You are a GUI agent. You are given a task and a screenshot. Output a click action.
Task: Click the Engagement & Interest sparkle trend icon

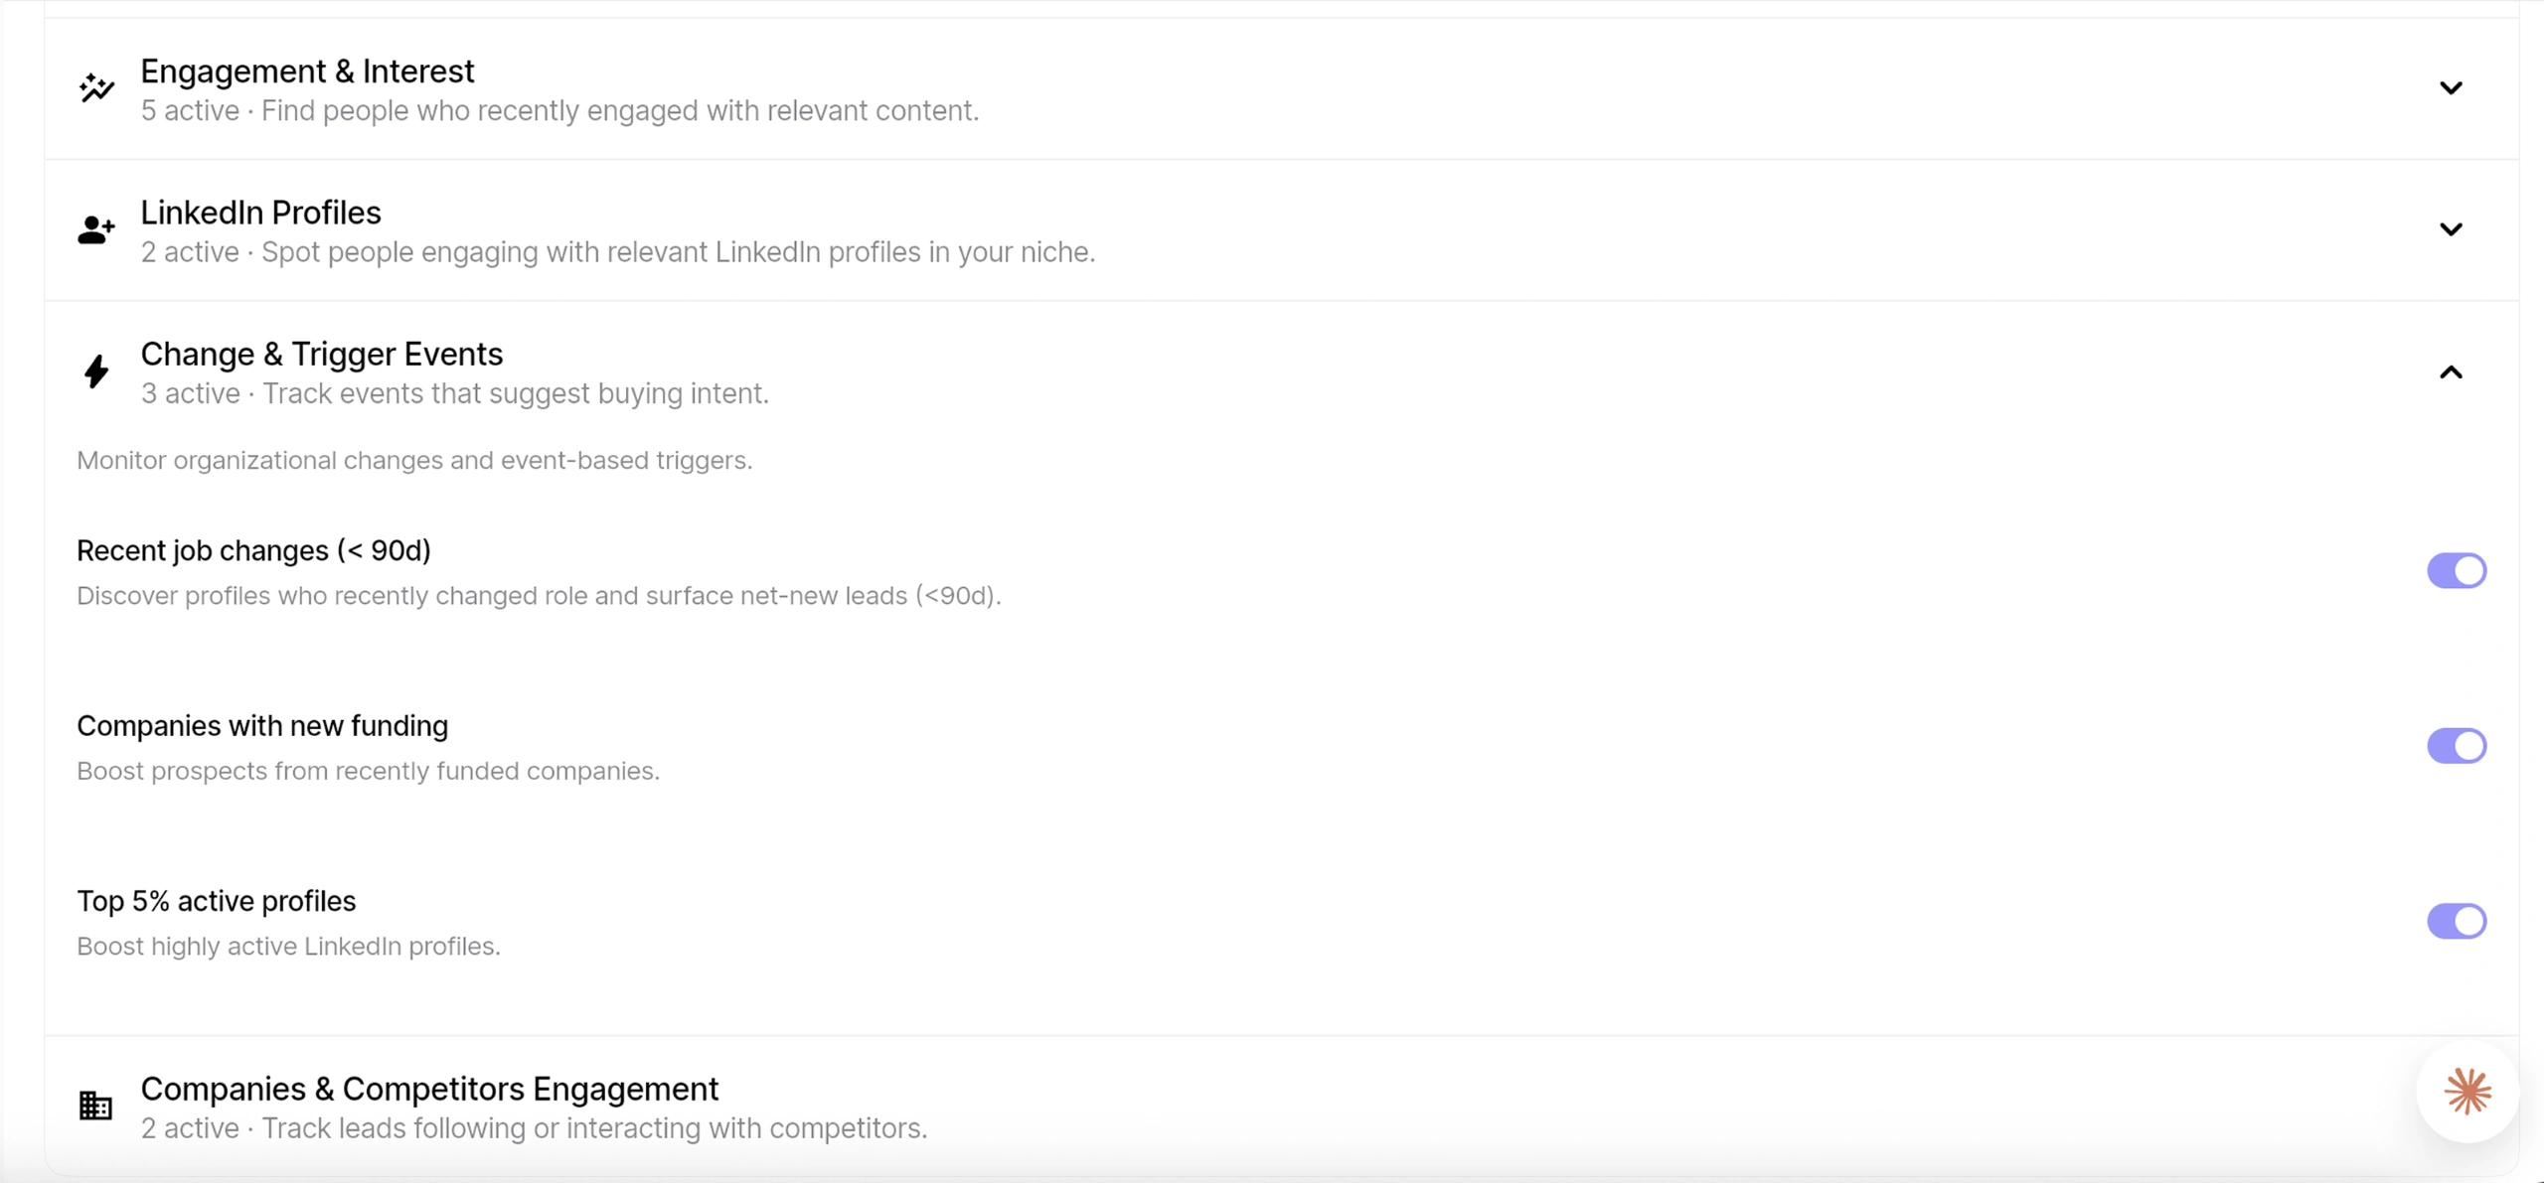[x=96, y=88]
